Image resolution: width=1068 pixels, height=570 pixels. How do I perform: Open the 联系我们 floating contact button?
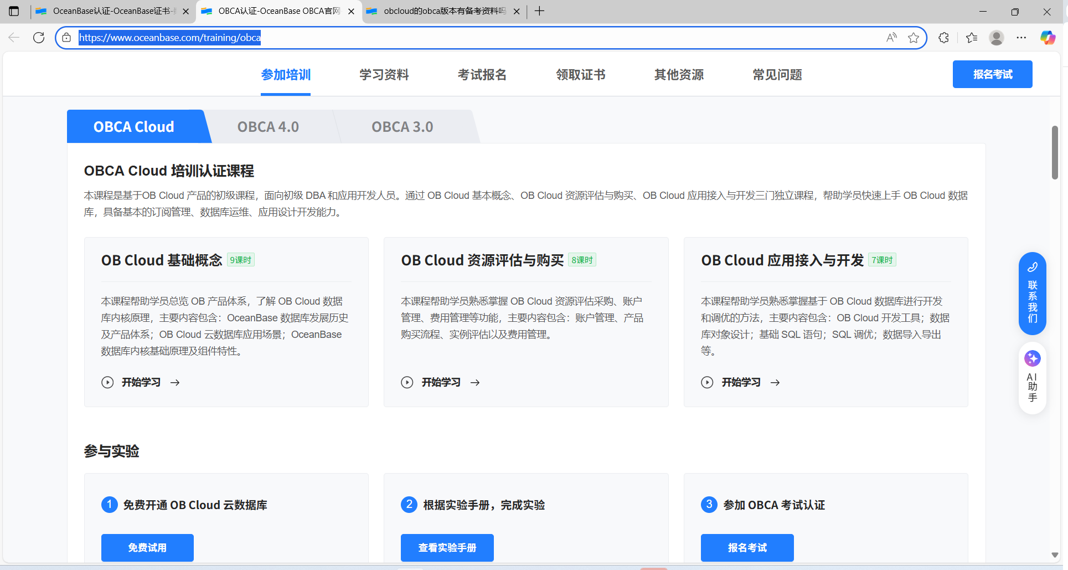point(1032,294)
